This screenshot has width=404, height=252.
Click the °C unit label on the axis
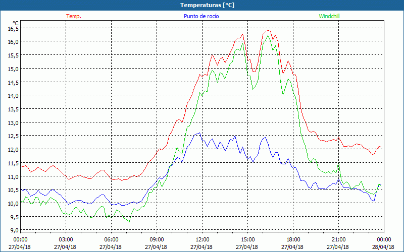(16, 24)
